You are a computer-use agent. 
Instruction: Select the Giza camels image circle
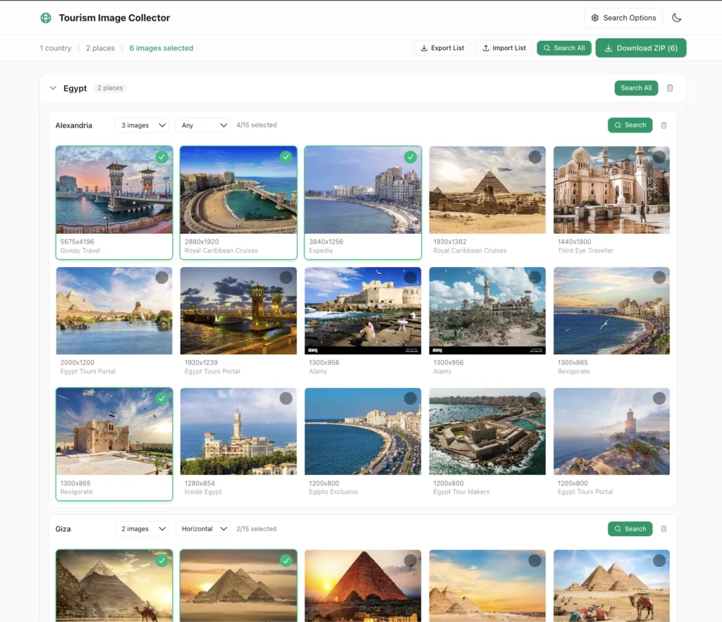(659, 561)
